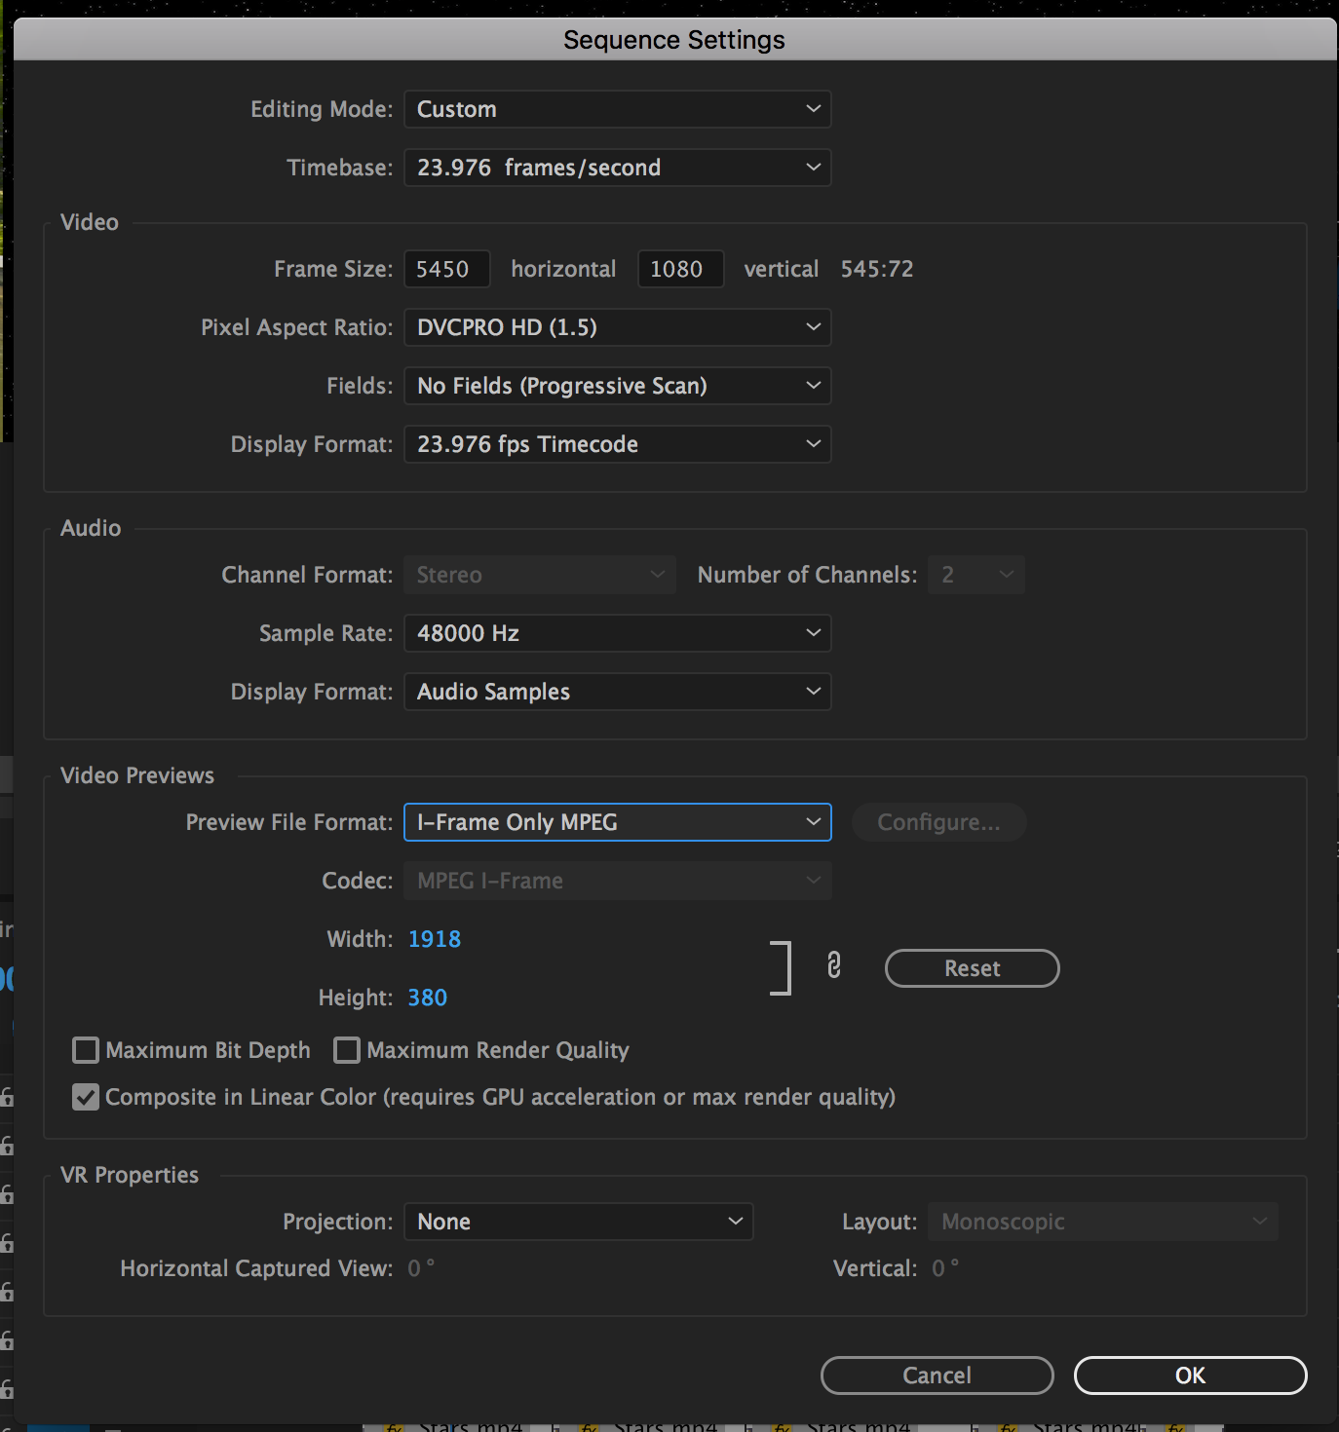Image resolution: width=1339 pixels, height=1432 pixels.
Task: Click the Channel Format Stereo dropdown
Action: (540, 575)
